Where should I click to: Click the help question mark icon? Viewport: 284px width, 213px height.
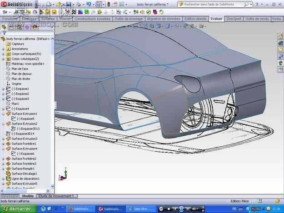[257, 5]
